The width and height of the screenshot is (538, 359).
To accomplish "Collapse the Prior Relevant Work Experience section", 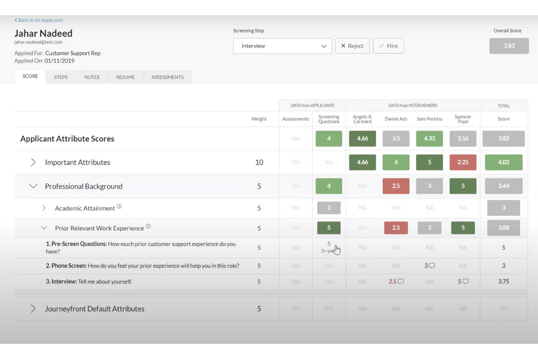I will pos(44,228).
